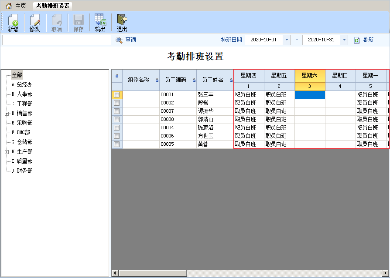Select F PMC部 in the tree

pos(21,132)
